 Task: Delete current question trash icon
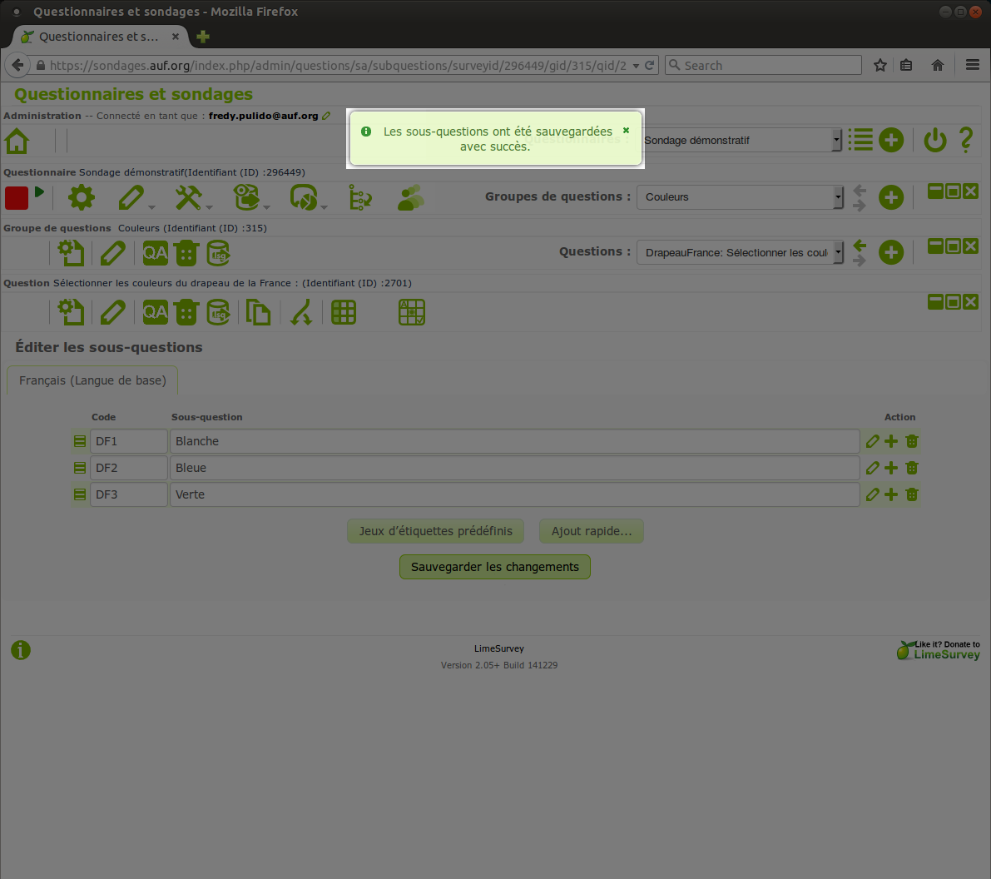(186, 312)
